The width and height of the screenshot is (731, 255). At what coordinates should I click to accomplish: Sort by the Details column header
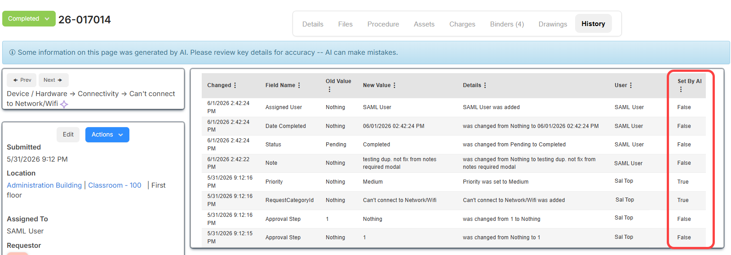472,85
